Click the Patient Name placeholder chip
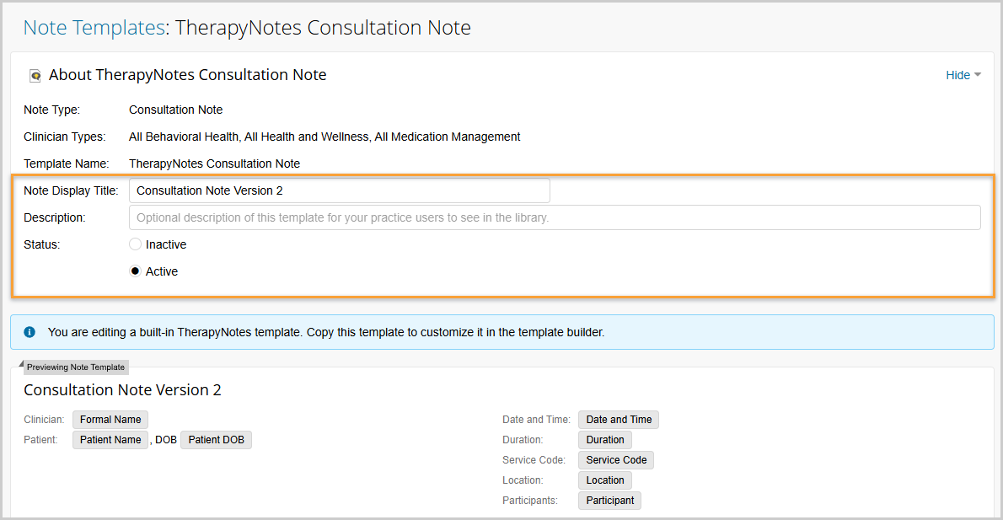Screen dimensions: 1003x520 click(x=110, y=440)
